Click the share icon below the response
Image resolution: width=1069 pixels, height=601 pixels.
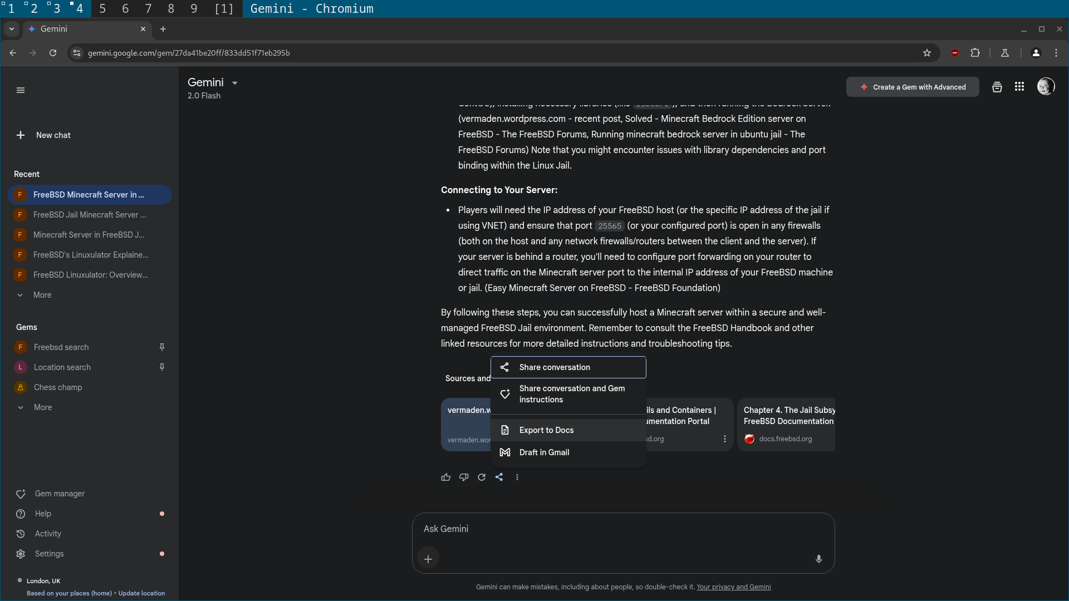click(499, 477)
